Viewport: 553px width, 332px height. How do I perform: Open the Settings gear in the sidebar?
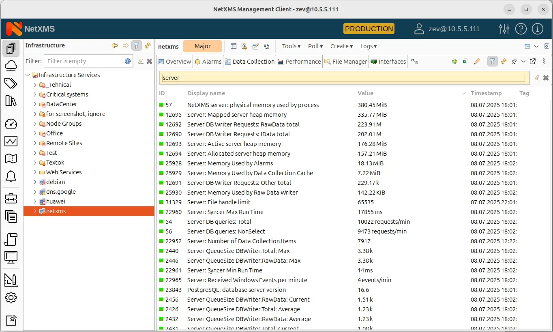(x=11, y=297)
